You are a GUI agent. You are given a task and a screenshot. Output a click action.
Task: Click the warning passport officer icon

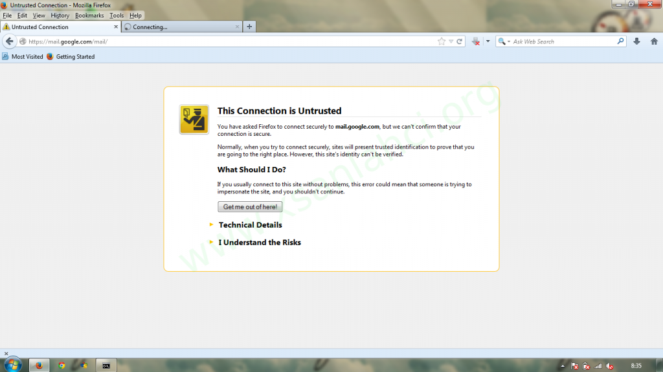click(194, 120)
